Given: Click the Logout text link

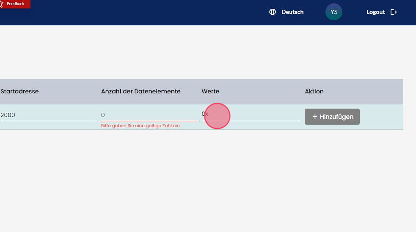Looking at the screenshot, I should coord(375,12).
